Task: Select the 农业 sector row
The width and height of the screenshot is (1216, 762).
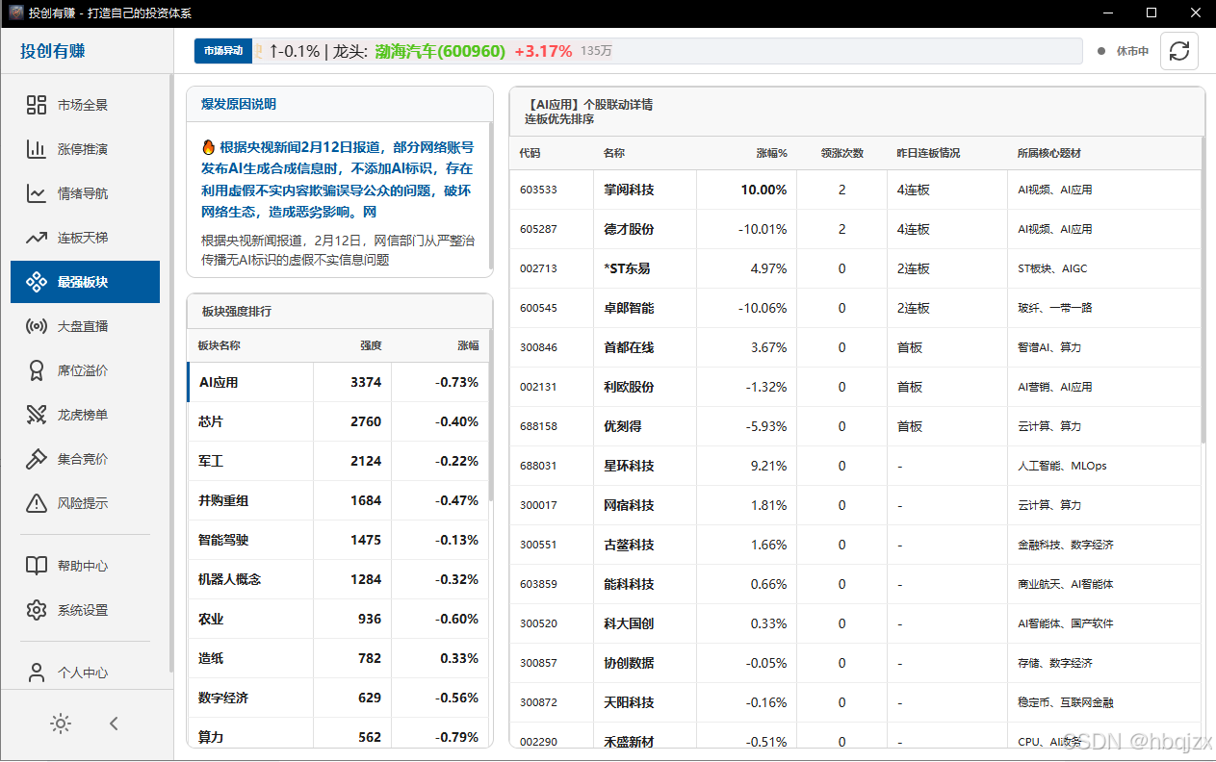Action: (338, 619)
